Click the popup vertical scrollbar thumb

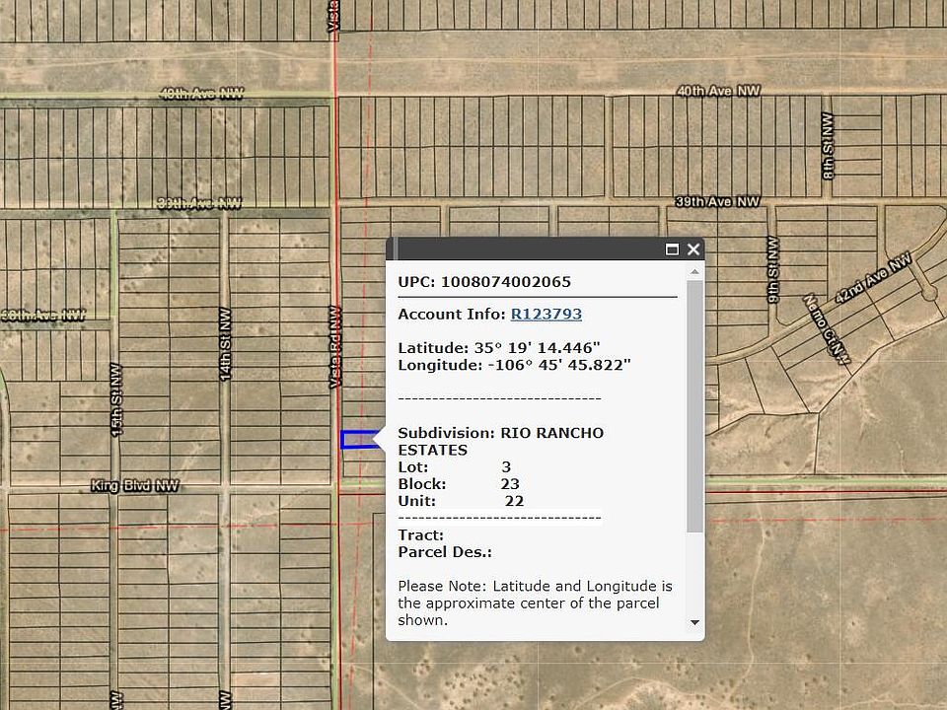pyautogui.click(x=694, y=404)
